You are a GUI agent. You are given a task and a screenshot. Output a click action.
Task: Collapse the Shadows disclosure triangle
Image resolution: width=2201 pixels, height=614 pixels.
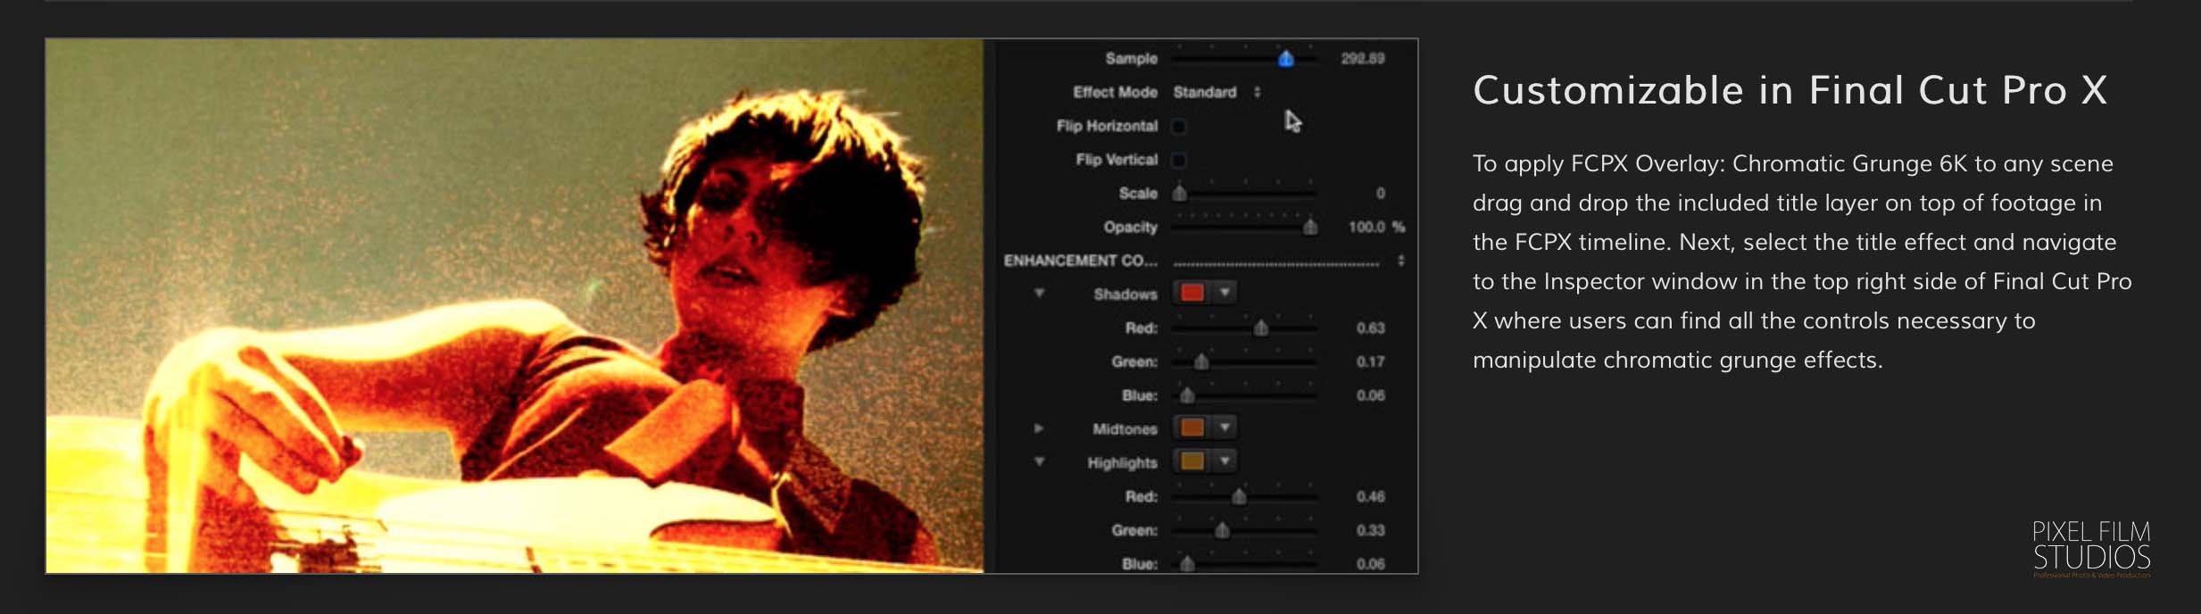1039,294
